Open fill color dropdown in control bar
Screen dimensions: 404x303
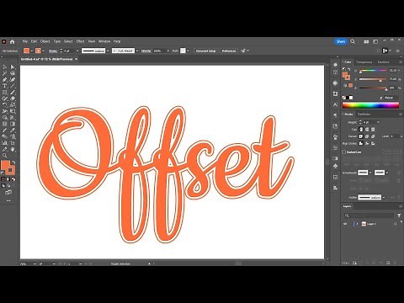point(31,50)
